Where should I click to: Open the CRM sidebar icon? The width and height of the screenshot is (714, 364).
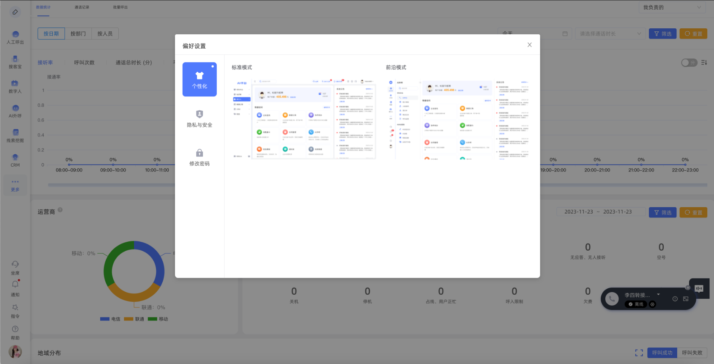pyautogui.click(x=15, y=160)
